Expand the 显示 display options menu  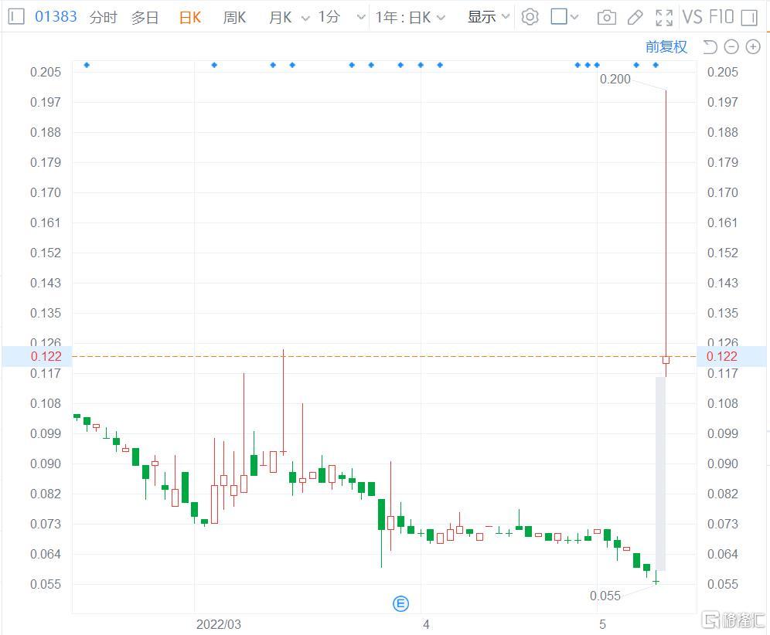(x=488, y=17)
